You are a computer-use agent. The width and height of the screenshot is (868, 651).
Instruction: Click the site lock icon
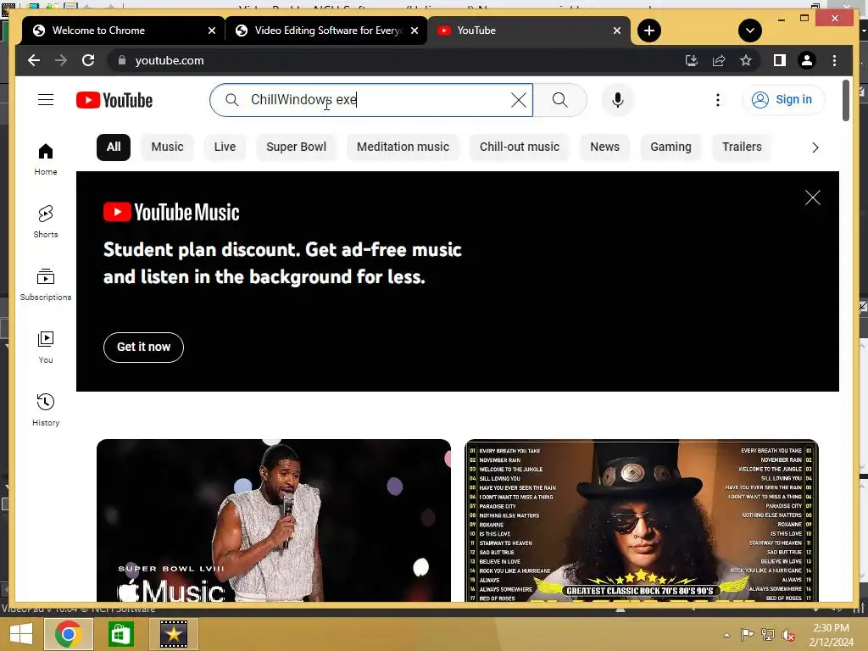122,60
